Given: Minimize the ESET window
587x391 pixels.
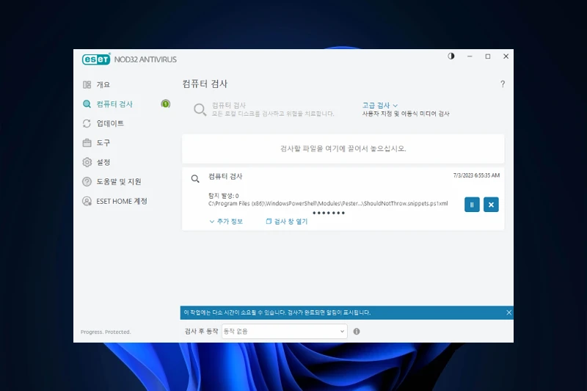Looking at the screenshot, I should coord(470,56).
